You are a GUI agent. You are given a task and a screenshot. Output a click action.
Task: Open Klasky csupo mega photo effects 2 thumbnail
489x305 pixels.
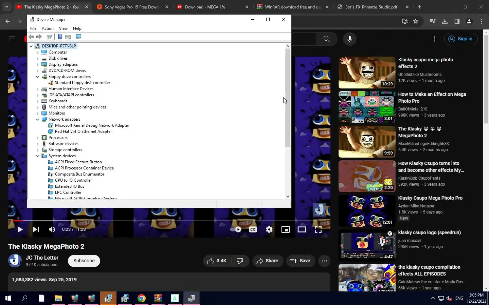367,73
